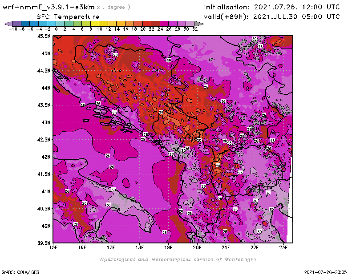Click the legend swatch between 30 and 32
The image size is (356, 275).
pos(190,24)
